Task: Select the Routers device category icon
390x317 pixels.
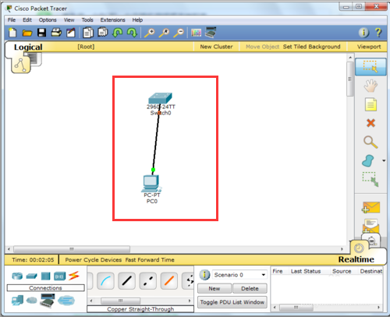Action: [x=17, y=276]
